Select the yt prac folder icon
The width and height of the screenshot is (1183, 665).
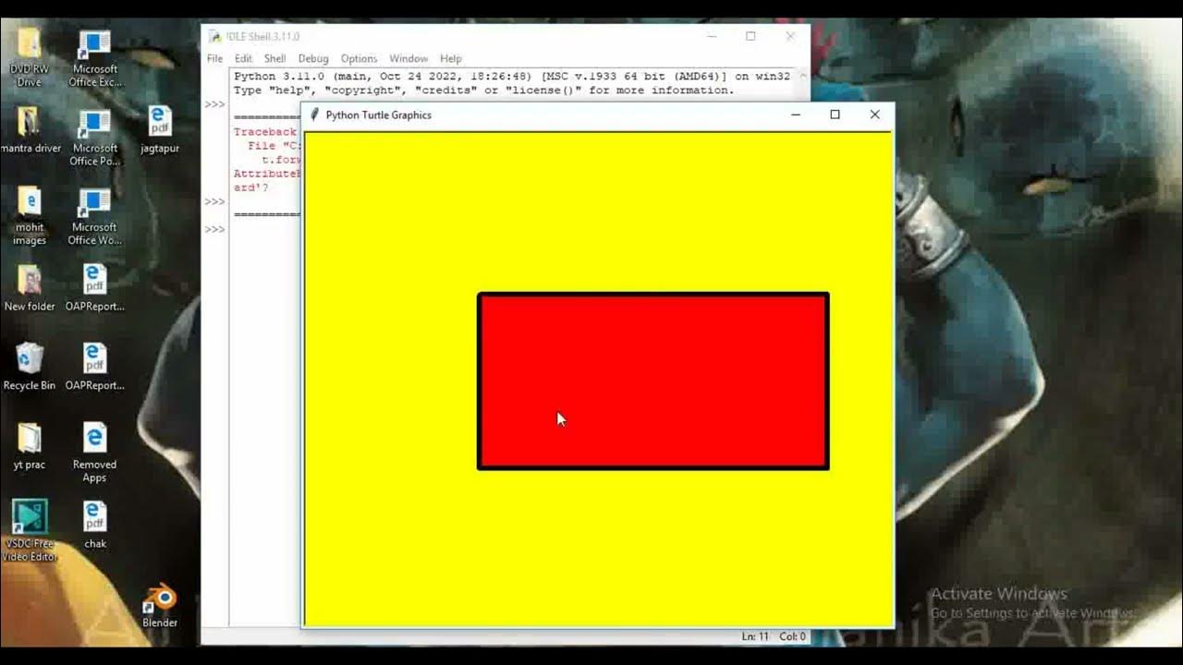pos(30,446)
